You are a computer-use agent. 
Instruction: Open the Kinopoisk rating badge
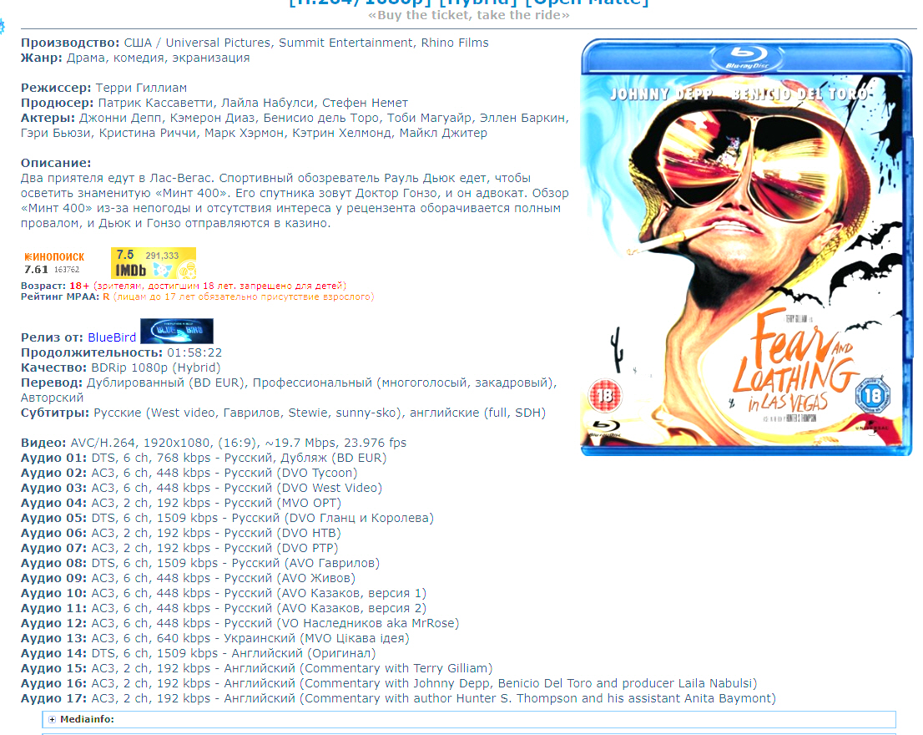(x=54, y=263)
